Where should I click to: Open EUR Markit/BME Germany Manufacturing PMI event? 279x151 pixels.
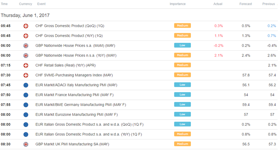point(80,105)
